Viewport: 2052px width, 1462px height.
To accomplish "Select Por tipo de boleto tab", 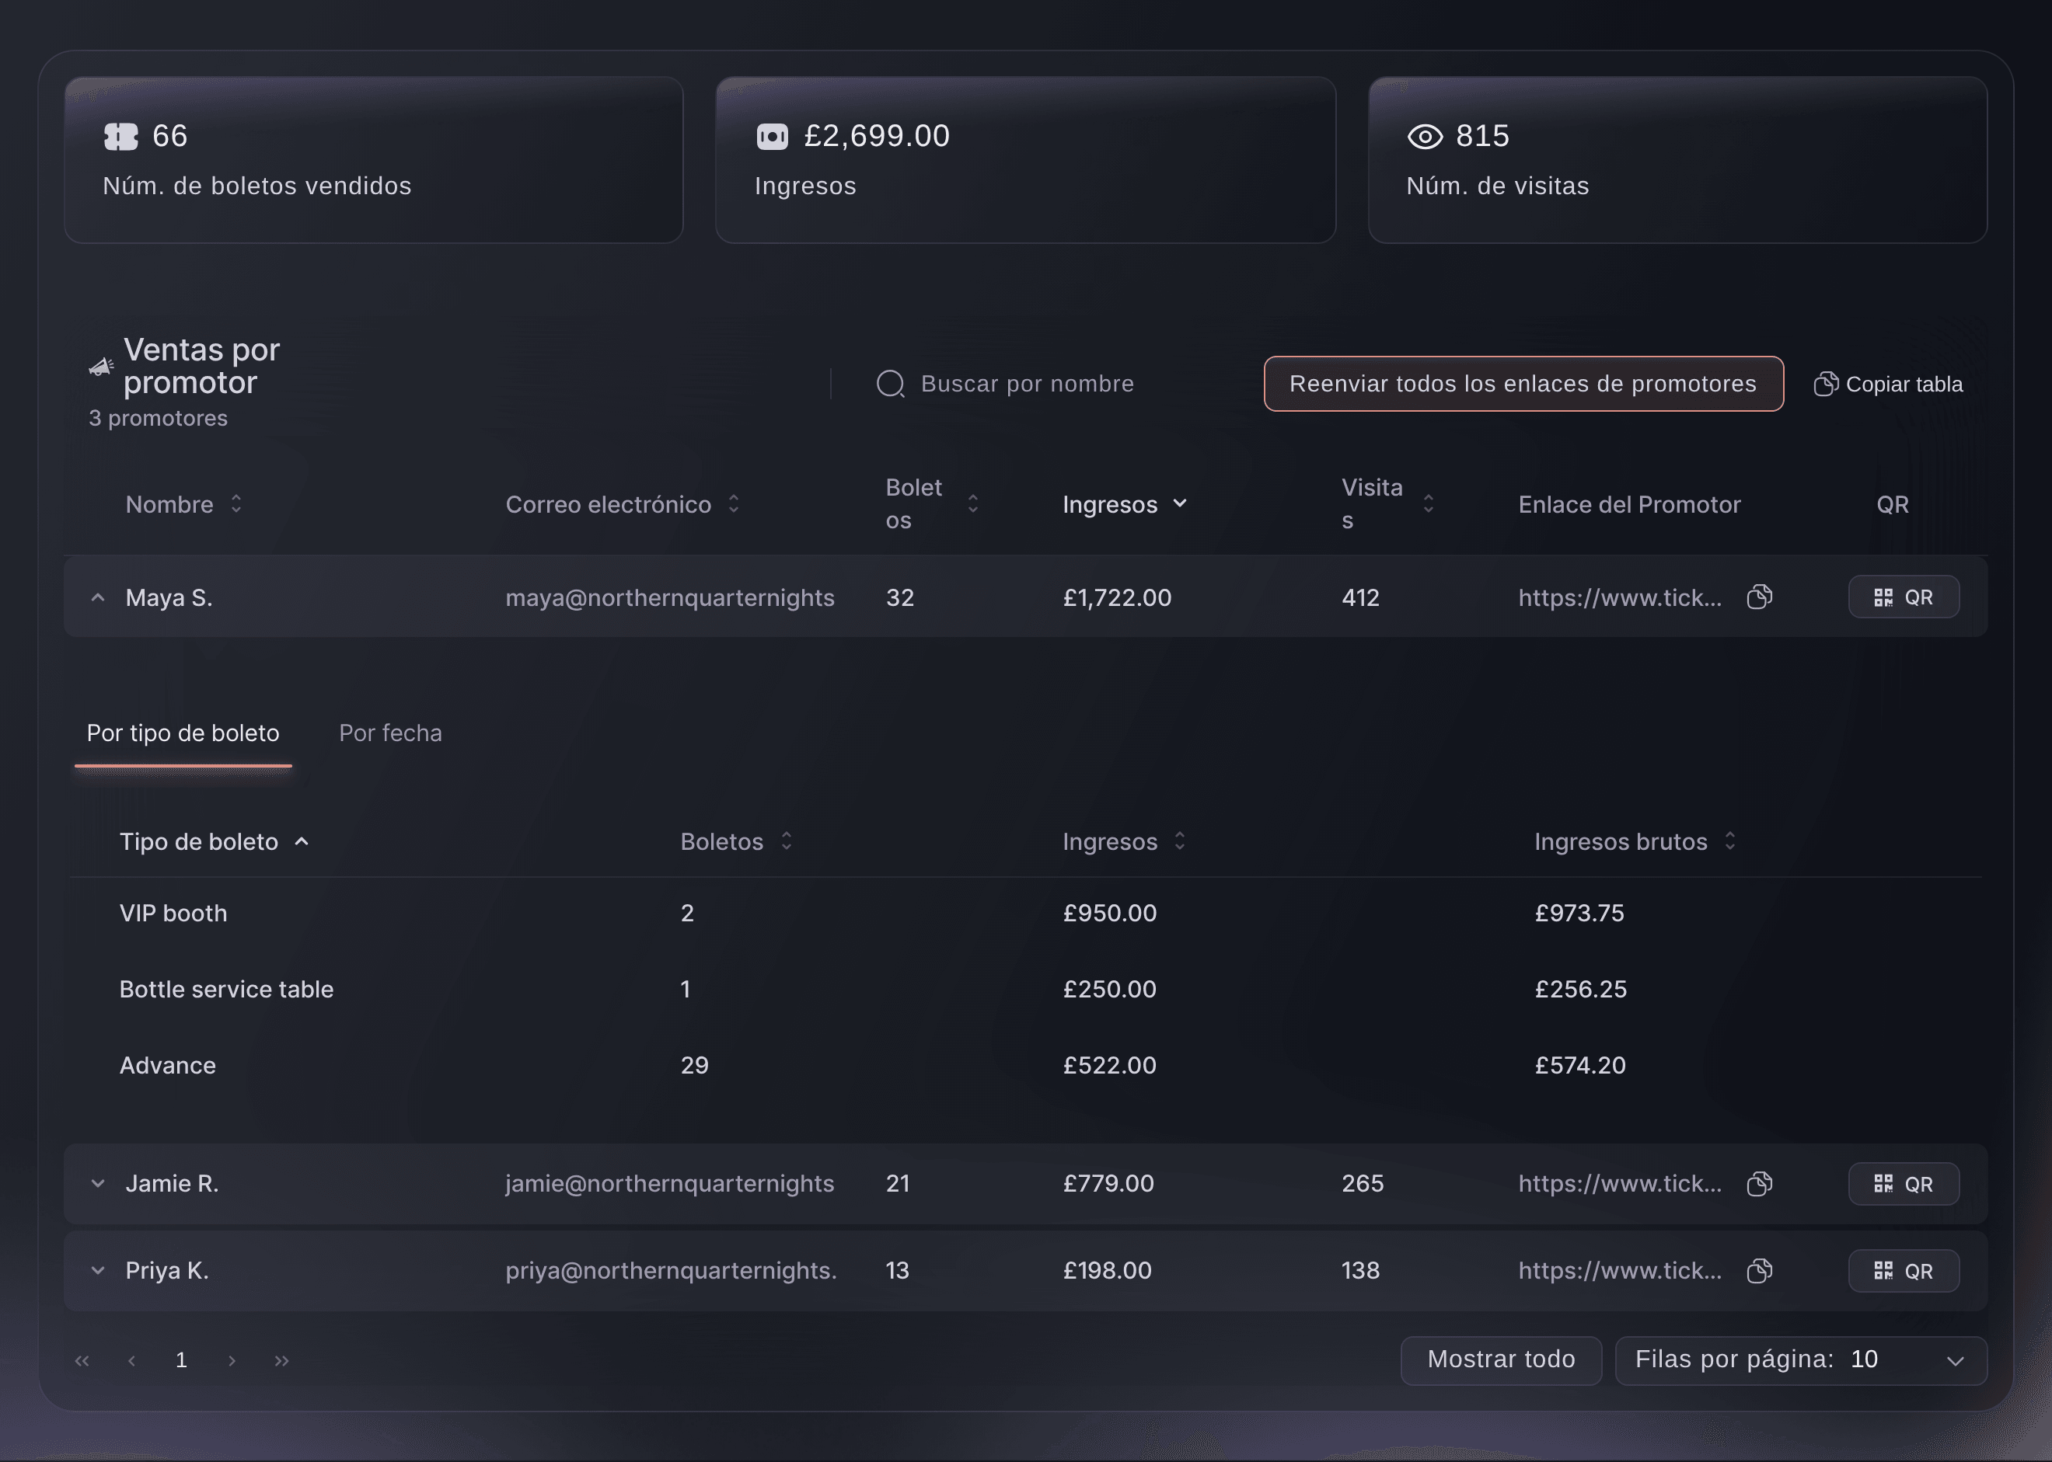I will pyautogui.click(x=183, y=733).
